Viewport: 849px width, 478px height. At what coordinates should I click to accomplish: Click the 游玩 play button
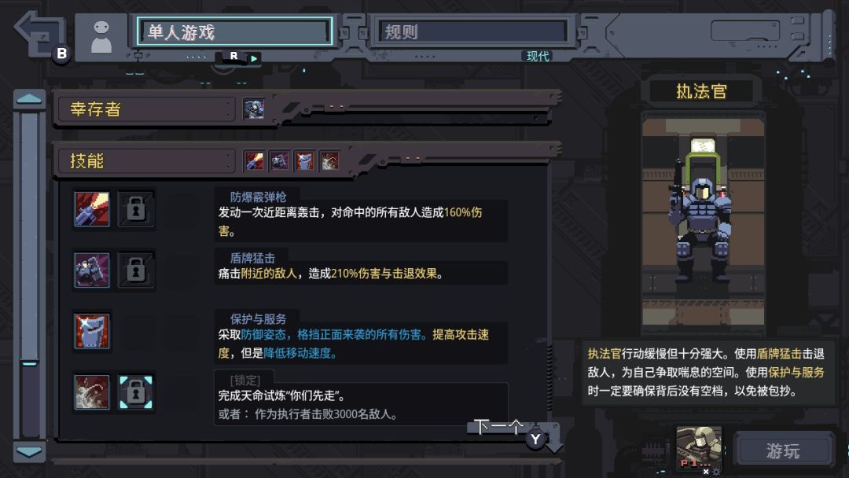pos(783,450)
